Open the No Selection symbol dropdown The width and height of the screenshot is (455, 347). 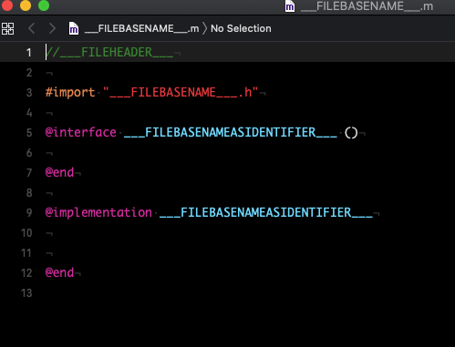point(241,28)
